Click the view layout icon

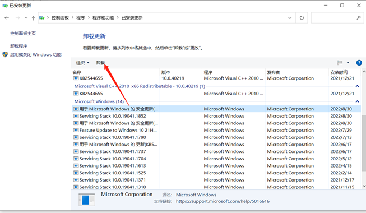(x=340, y=63)
